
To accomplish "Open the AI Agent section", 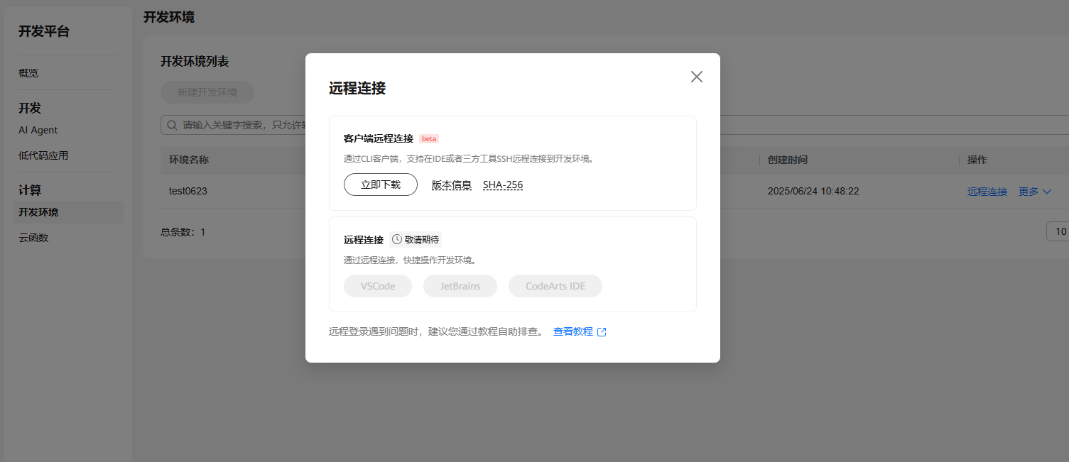I will pyautogui.click(x=38, y=130).
